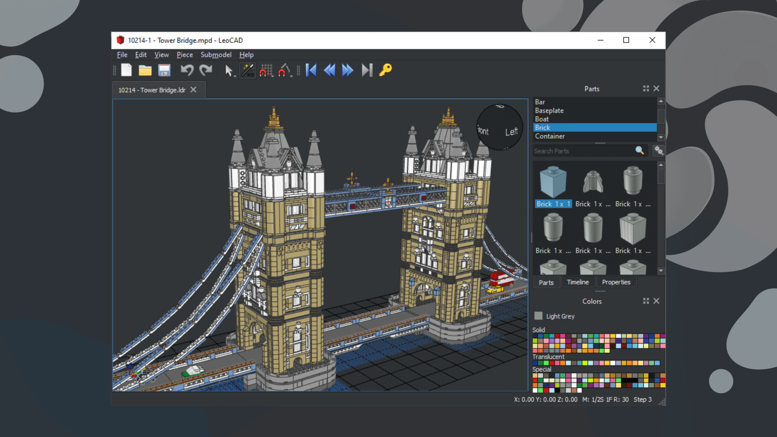Switch to the Timeline tab
777x437 pixels.
[x=578, y=282]
